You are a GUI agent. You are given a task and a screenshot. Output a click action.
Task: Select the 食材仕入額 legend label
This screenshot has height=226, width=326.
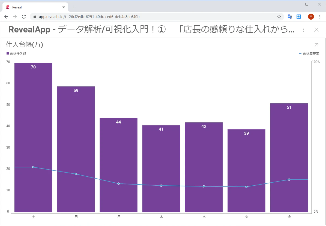[18, 54]
